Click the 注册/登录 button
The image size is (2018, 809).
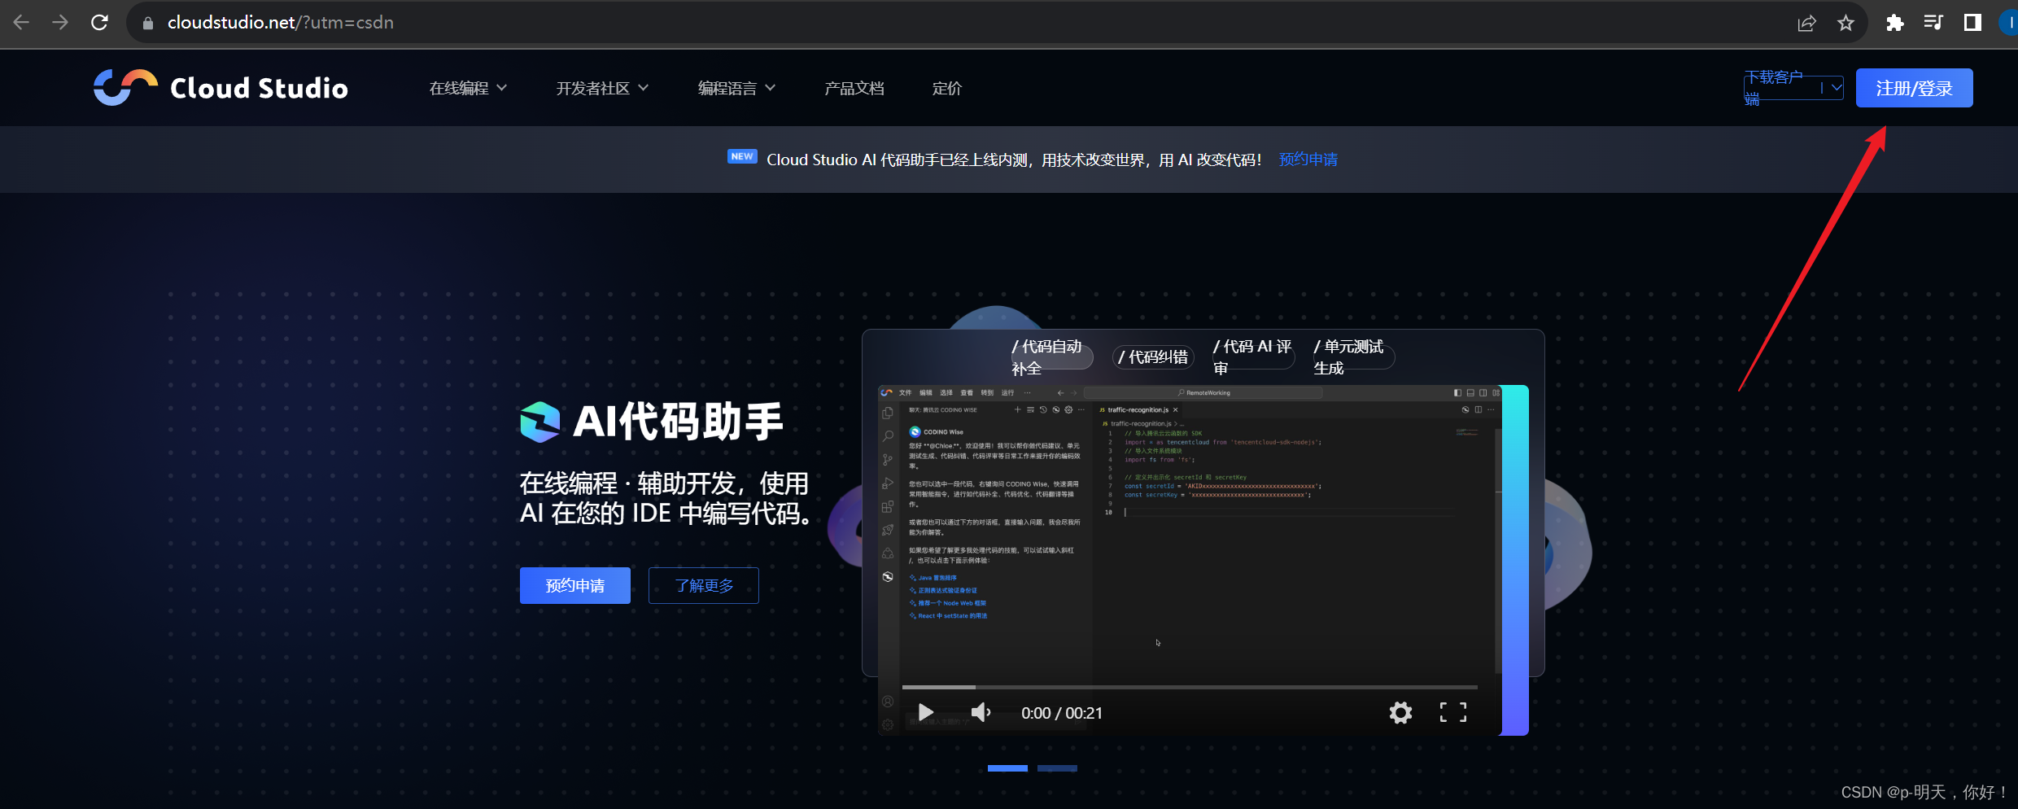[x=1914, y=88]
